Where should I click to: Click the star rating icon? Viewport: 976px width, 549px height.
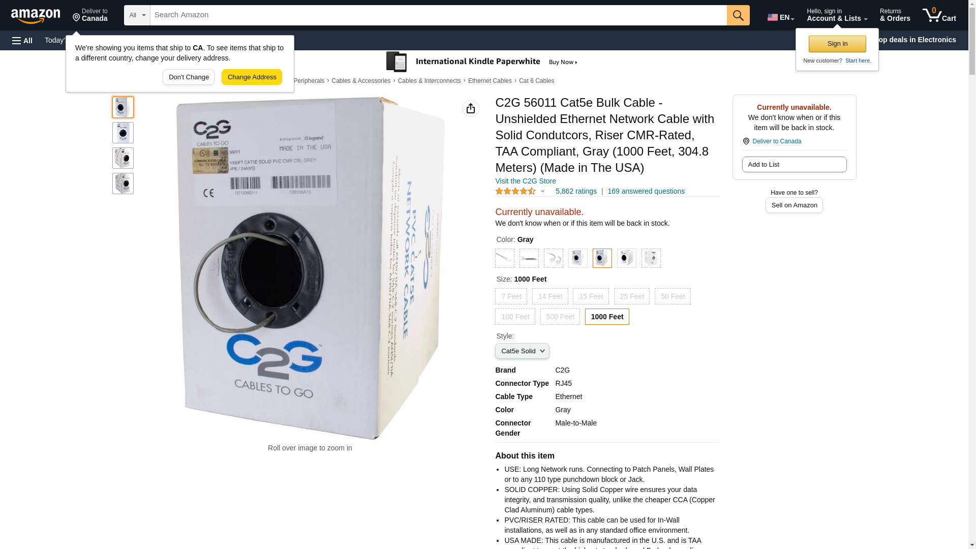(515, 192)
